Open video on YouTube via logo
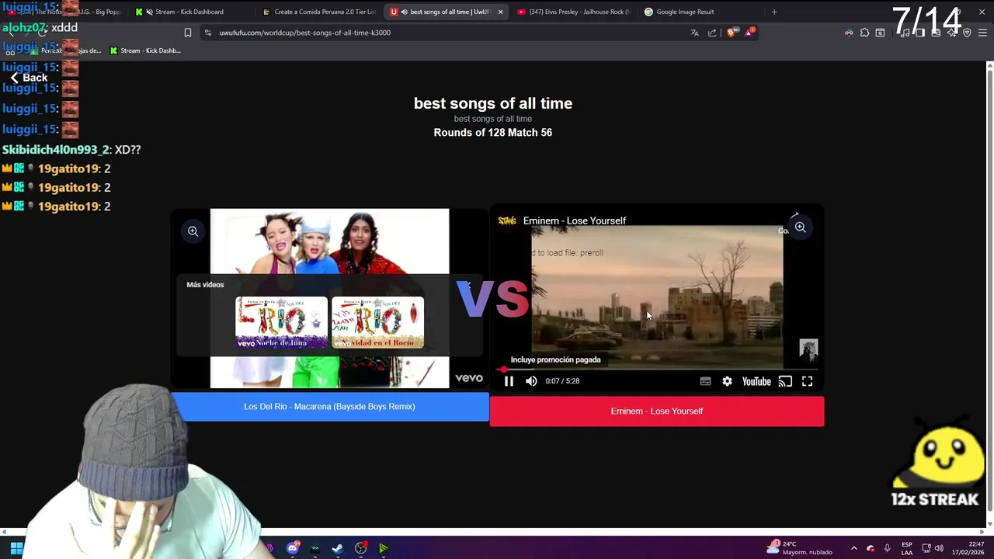Screen dimensions: 994x559 click(756, 381)
